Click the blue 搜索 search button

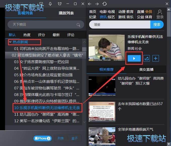[157, 25]
